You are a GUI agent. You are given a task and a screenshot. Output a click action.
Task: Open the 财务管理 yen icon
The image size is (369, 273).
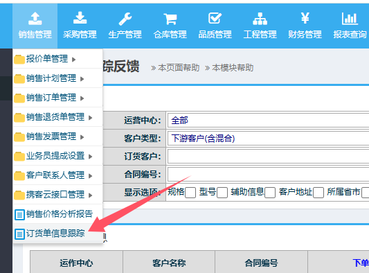[305, 18]
